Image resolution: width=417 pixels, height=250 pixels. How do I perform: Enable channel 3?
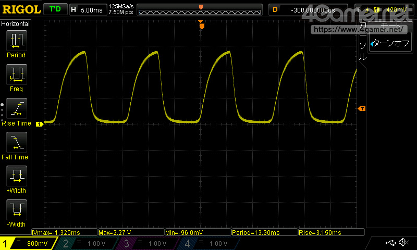coord(146,243)
